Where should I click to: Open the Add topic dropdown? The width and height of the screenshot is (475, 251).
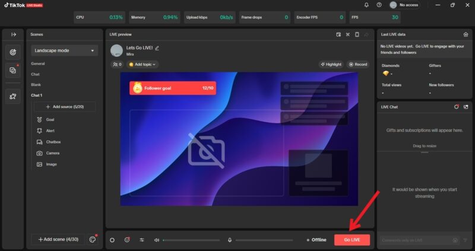[142, 64]
